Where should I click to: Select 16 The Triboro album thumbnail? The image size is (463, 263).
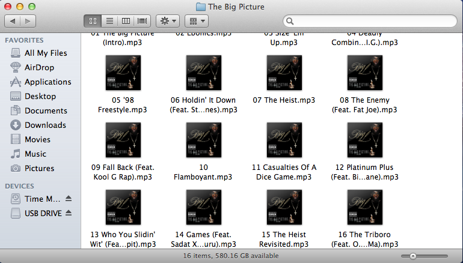[365, 207]
